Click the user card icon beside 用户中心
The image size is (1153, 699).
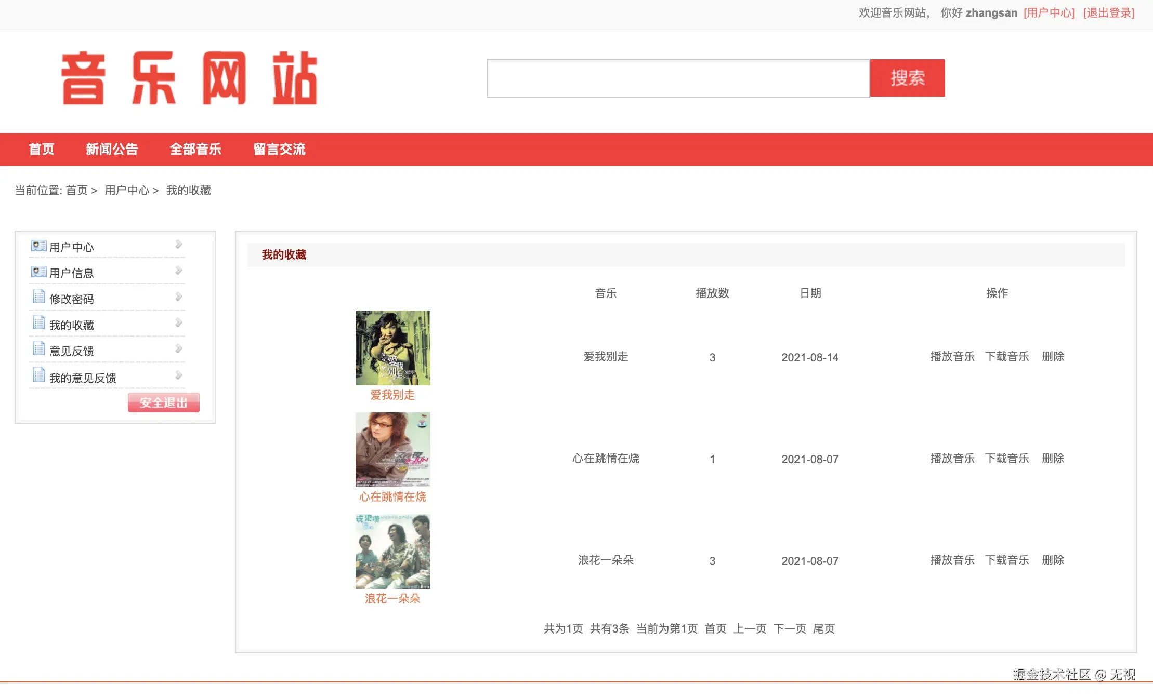click(38, 246)
